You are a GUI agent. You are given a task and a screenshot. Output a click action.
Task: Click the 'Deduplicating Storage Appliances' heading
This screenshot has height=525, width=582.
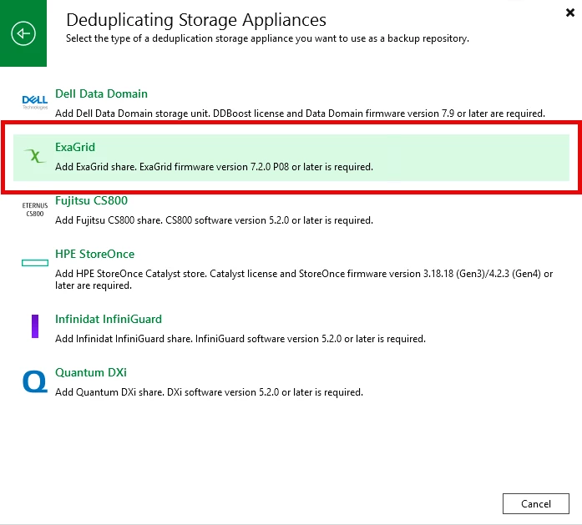point(196,20)
